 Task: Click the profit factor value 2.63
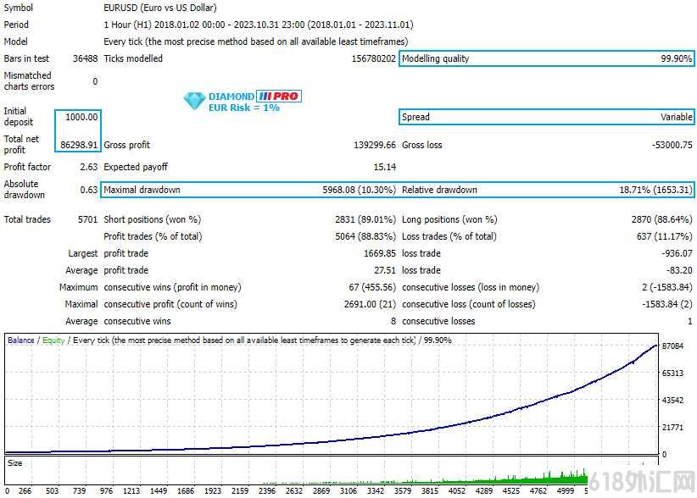click(88, 167)
